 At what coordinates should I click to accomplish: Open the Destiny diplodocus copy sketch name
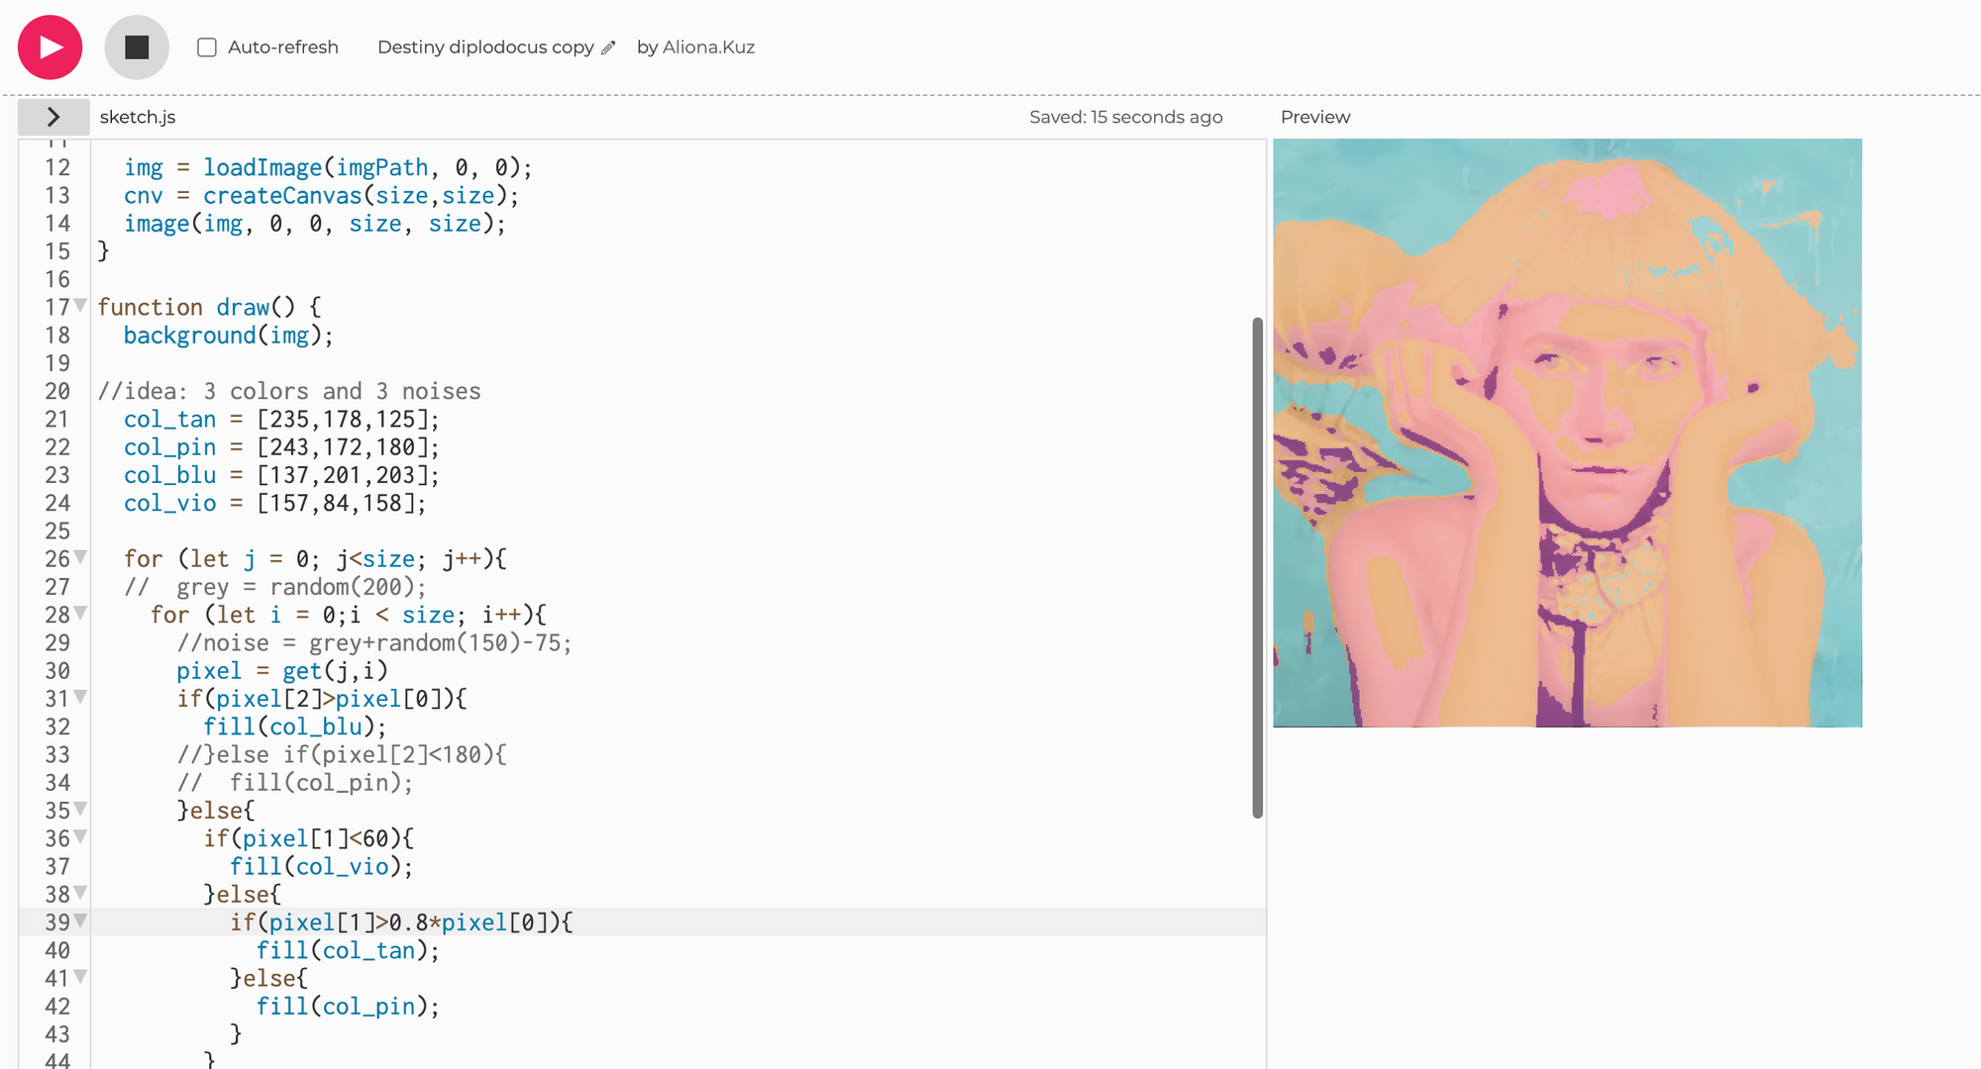click(485, 48)
